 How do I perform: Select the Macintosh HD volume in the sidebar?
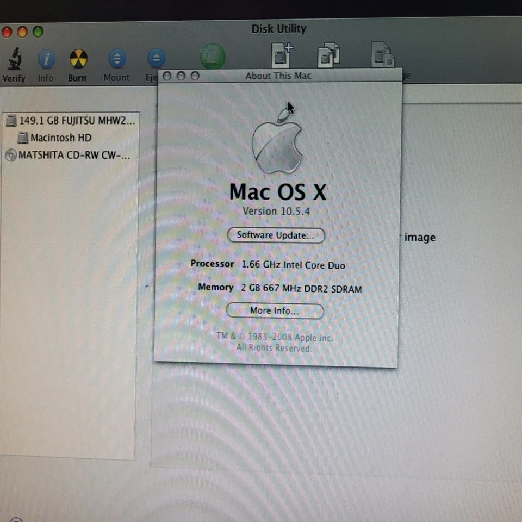point(60,138)
